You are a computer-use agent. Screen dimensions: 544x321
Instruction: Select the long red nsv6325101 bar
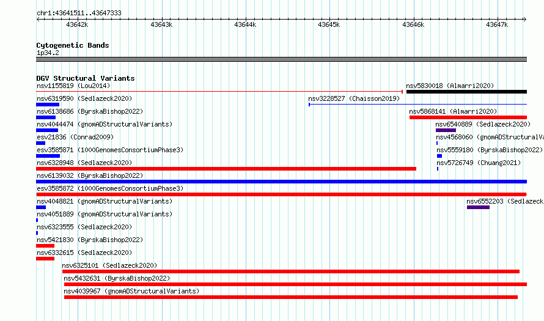tap(291, 271)
